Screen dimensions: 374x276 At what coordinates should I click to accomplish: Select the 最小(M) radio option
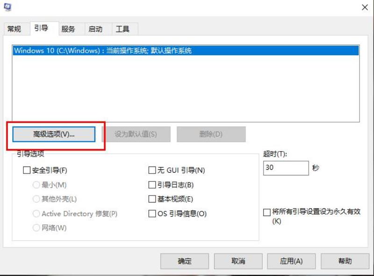pos(36,185)
